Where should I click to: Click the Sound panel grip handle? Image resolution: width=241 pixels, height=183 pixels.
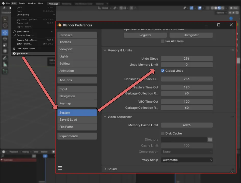click(x=232, y=169)
